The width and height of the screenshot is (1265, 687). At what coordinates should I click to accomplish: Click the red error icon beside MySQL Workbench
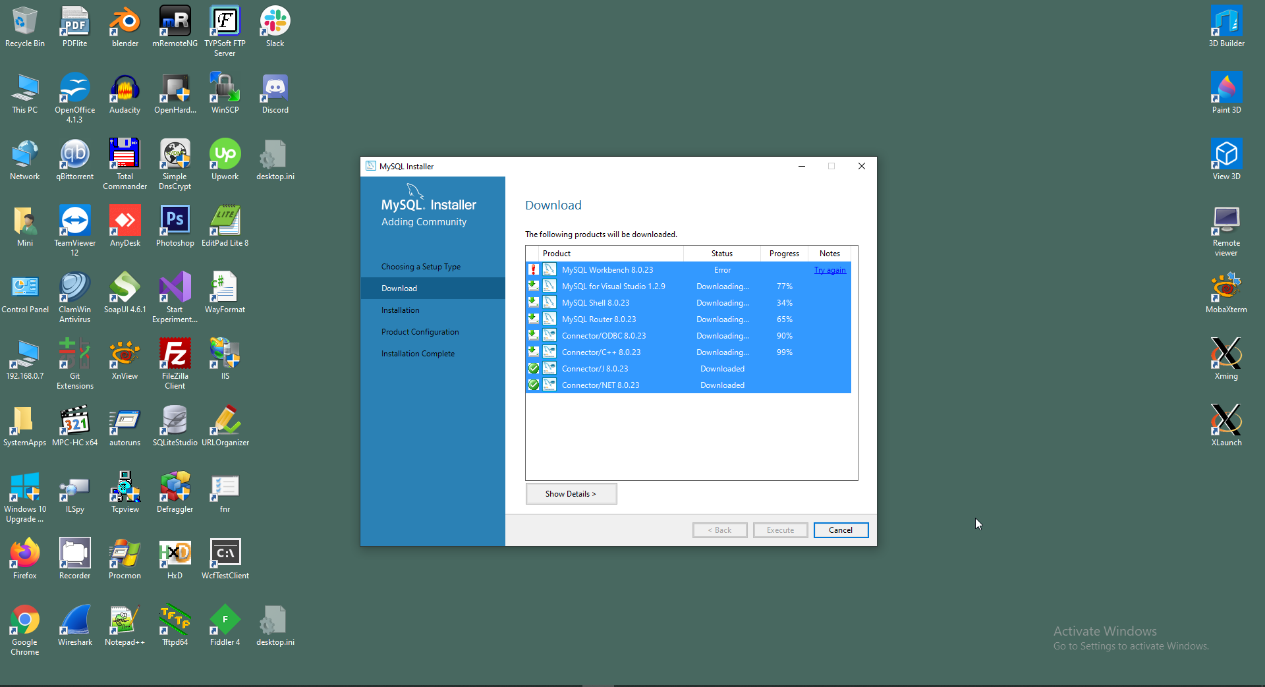(534, 270)
